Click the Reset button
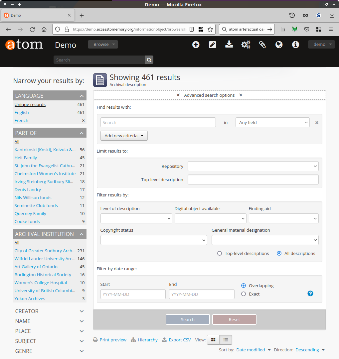This screenshot has height=359, width=339. tap(234, 319)
